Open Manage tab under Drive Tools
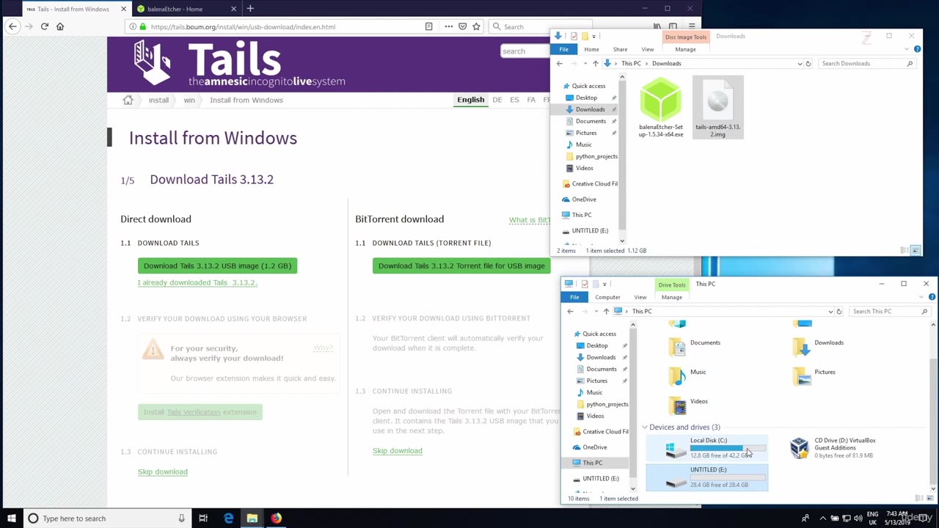This screenshot has width=939, height=528. tap(671, 297)
